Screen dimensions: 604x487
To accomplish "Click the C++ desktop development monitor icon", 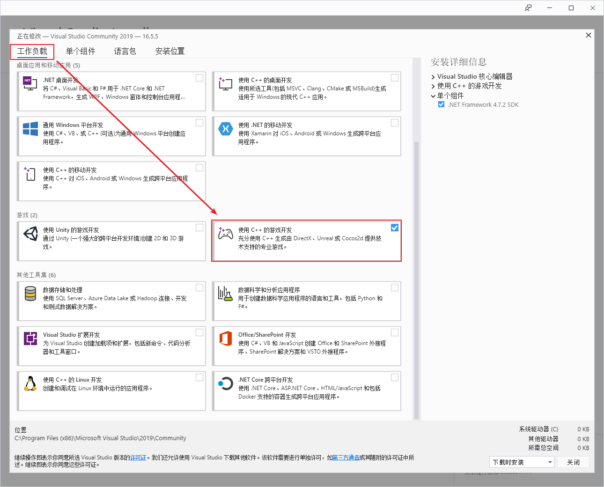I will click(x=226, y=84).
